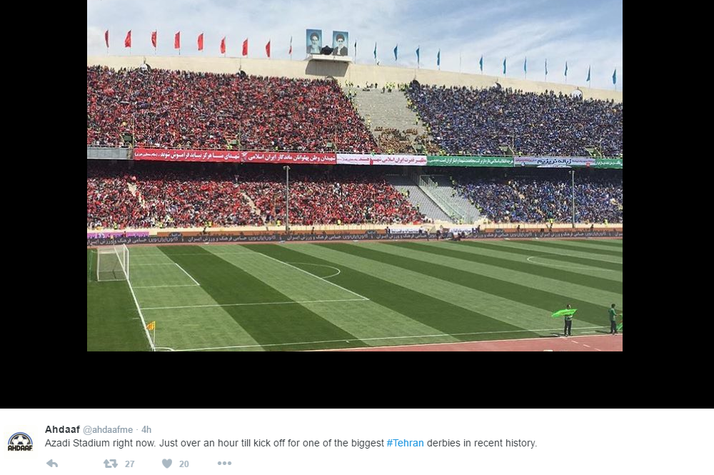
Task: Open the @ahdaafme handle link
Action: (x=108, y=429)
